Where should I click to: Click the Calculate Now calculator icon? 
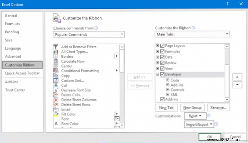click(x=56, y=61)
